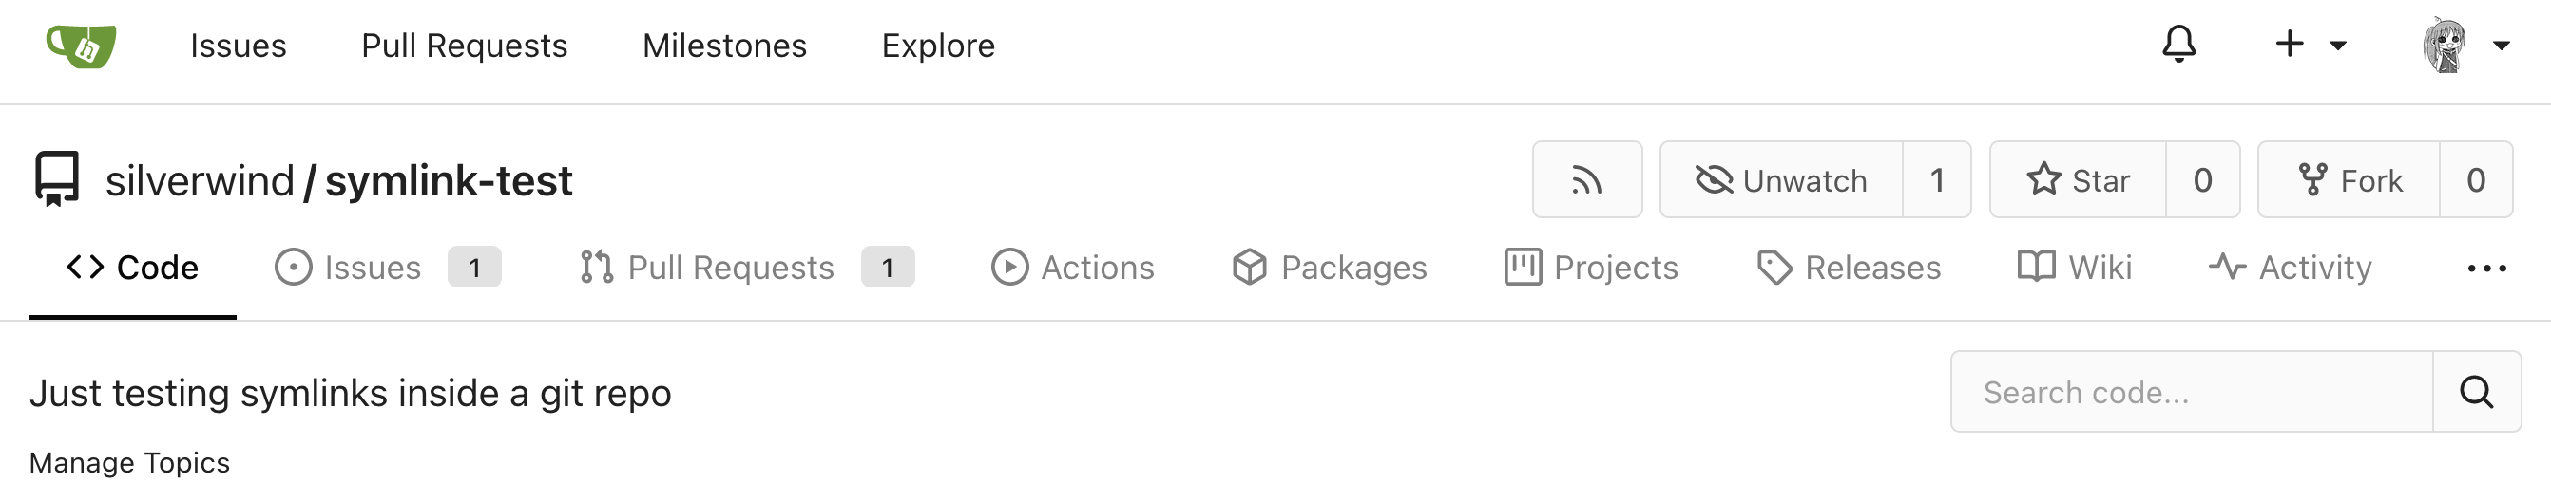
Task: Click the code search magnifier icon
Action: 2476,392
